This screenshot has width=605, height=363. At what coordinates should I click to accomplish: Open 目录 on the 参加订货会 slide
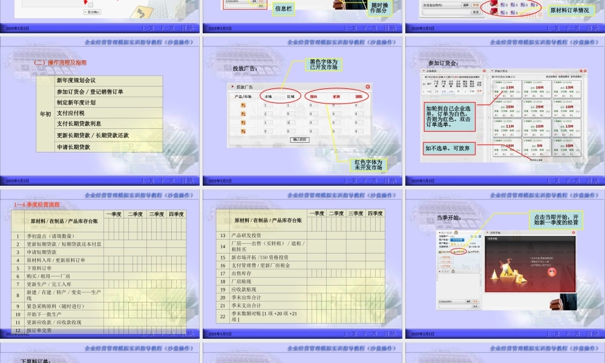(593, 180)
